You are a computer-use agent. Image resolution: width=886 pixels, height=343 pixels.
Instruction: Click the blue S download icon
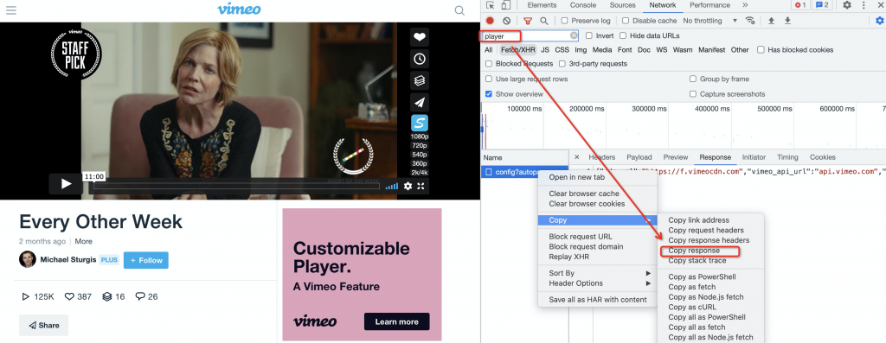pos(420,123)
